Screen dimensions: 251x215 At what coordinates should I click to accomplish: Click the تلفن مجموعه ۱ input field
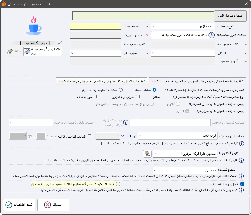pyautogui.click(x=183, y=45)
